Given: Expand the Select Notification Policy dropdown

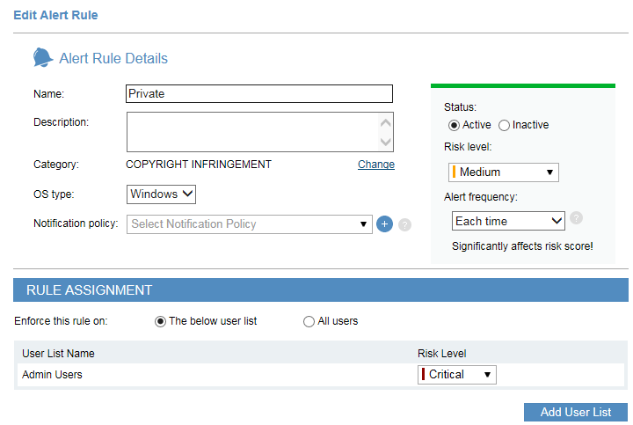Looking at the screenshot, I should [x=250, y=224].
